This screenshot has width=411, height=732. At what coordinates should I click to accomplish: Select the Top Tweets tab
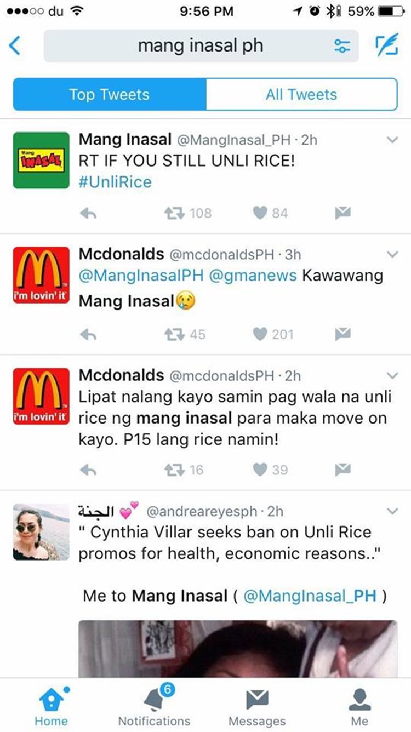[x=109, y=94]
